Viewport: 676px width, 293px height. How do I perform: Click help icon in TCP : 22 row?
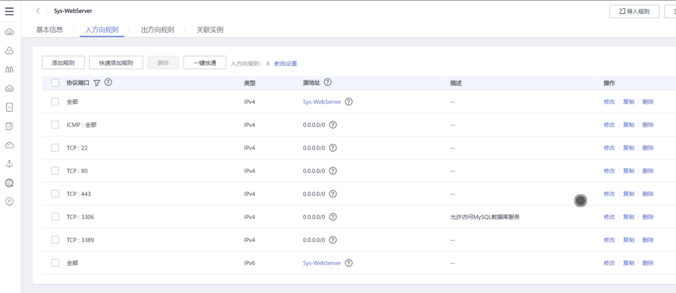332,147
